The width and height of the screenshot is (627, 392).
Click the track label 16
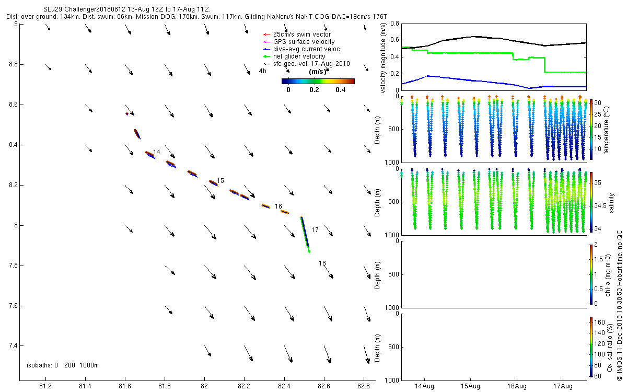coord(278,206)
